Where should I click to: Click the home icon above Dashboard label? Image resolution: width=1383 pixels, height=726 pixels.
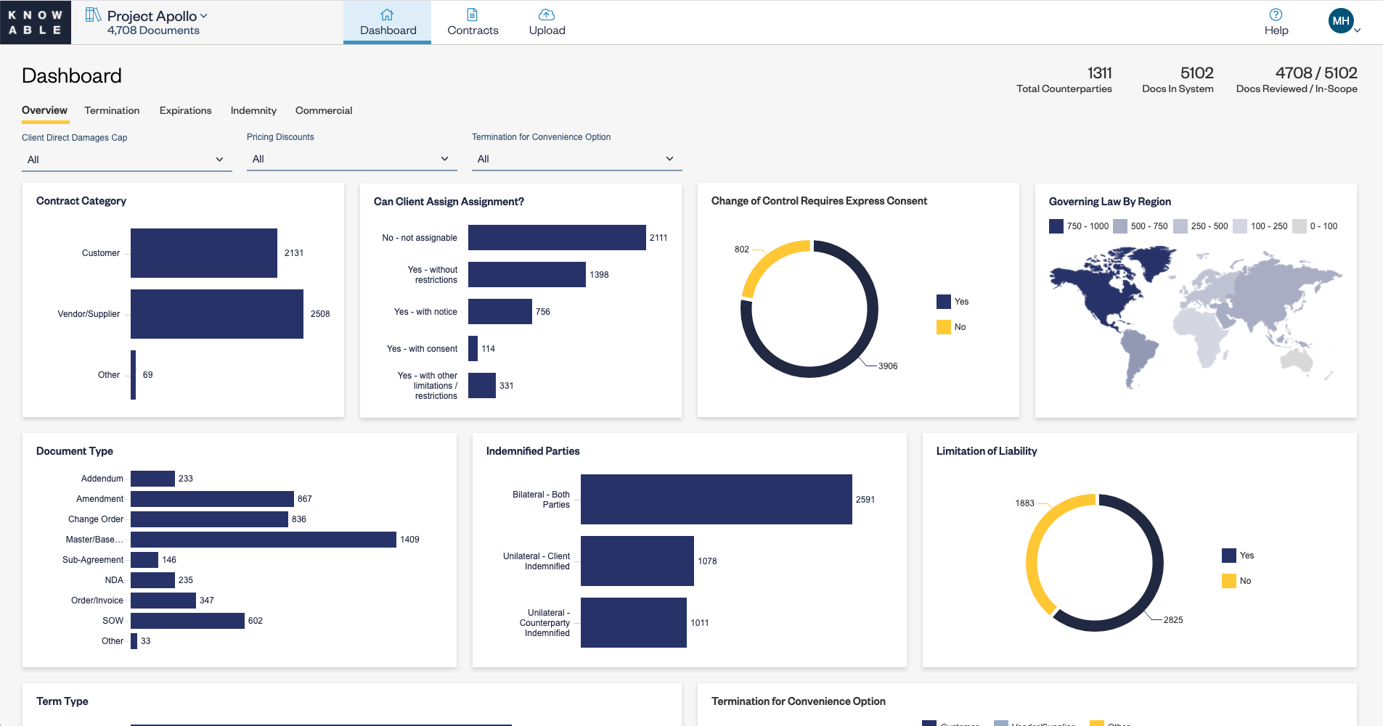387,13
